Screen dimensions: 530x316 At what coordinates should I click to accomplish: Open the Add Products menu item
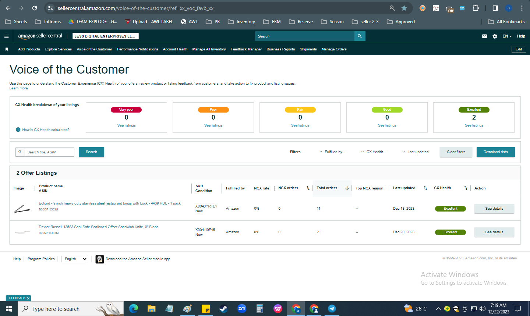point(29,49)
